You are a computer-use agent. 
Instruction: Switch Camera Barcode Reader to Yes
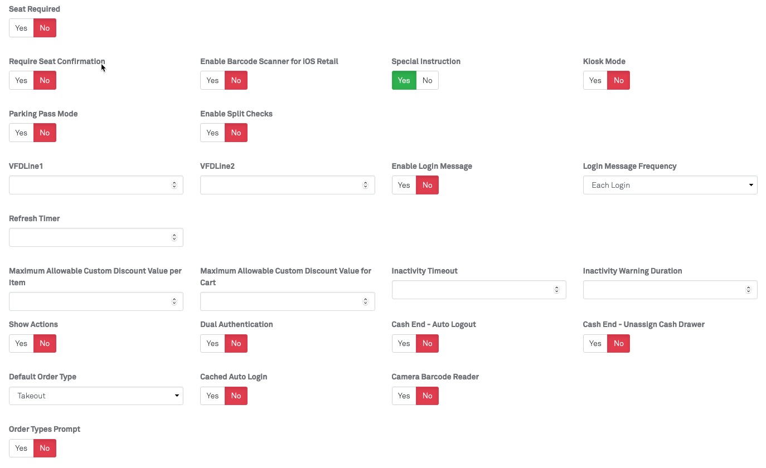coord(404,396)
